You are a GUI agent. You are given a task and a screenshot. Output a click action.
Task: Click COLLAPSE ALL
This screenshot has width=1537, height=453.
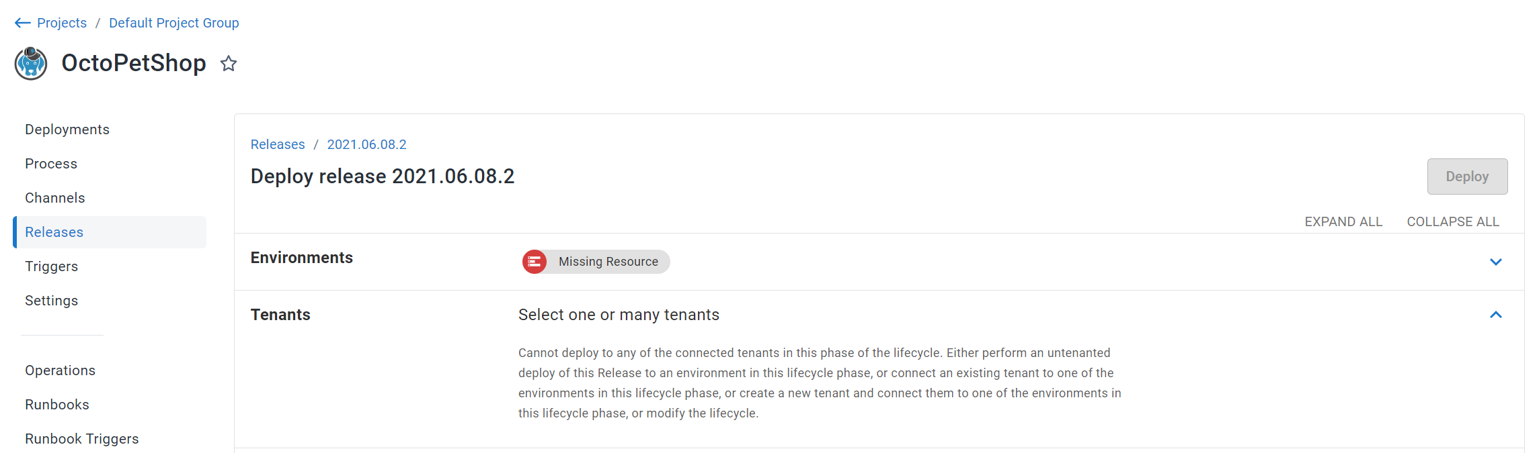coord(1453,221)
